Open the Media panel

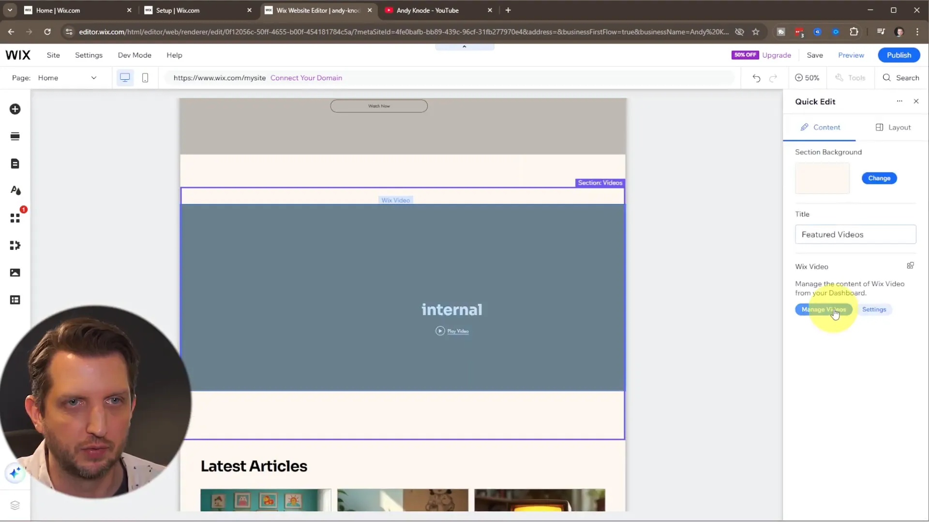(15, 272)
